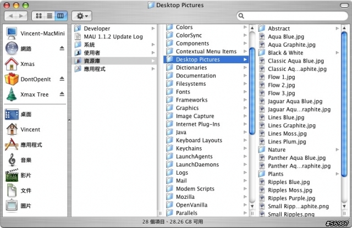Select the Internet Plug-Ins folder
Image resolution: width=352 pixels, height=228 pixels.
click(x=206, y=124)
